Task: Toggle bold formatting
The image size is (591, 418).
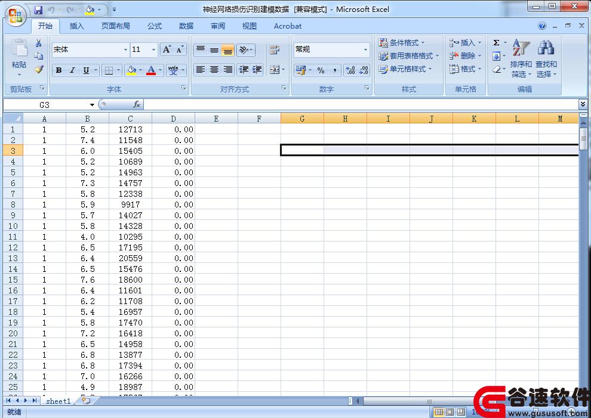Action: click(59, 70)
